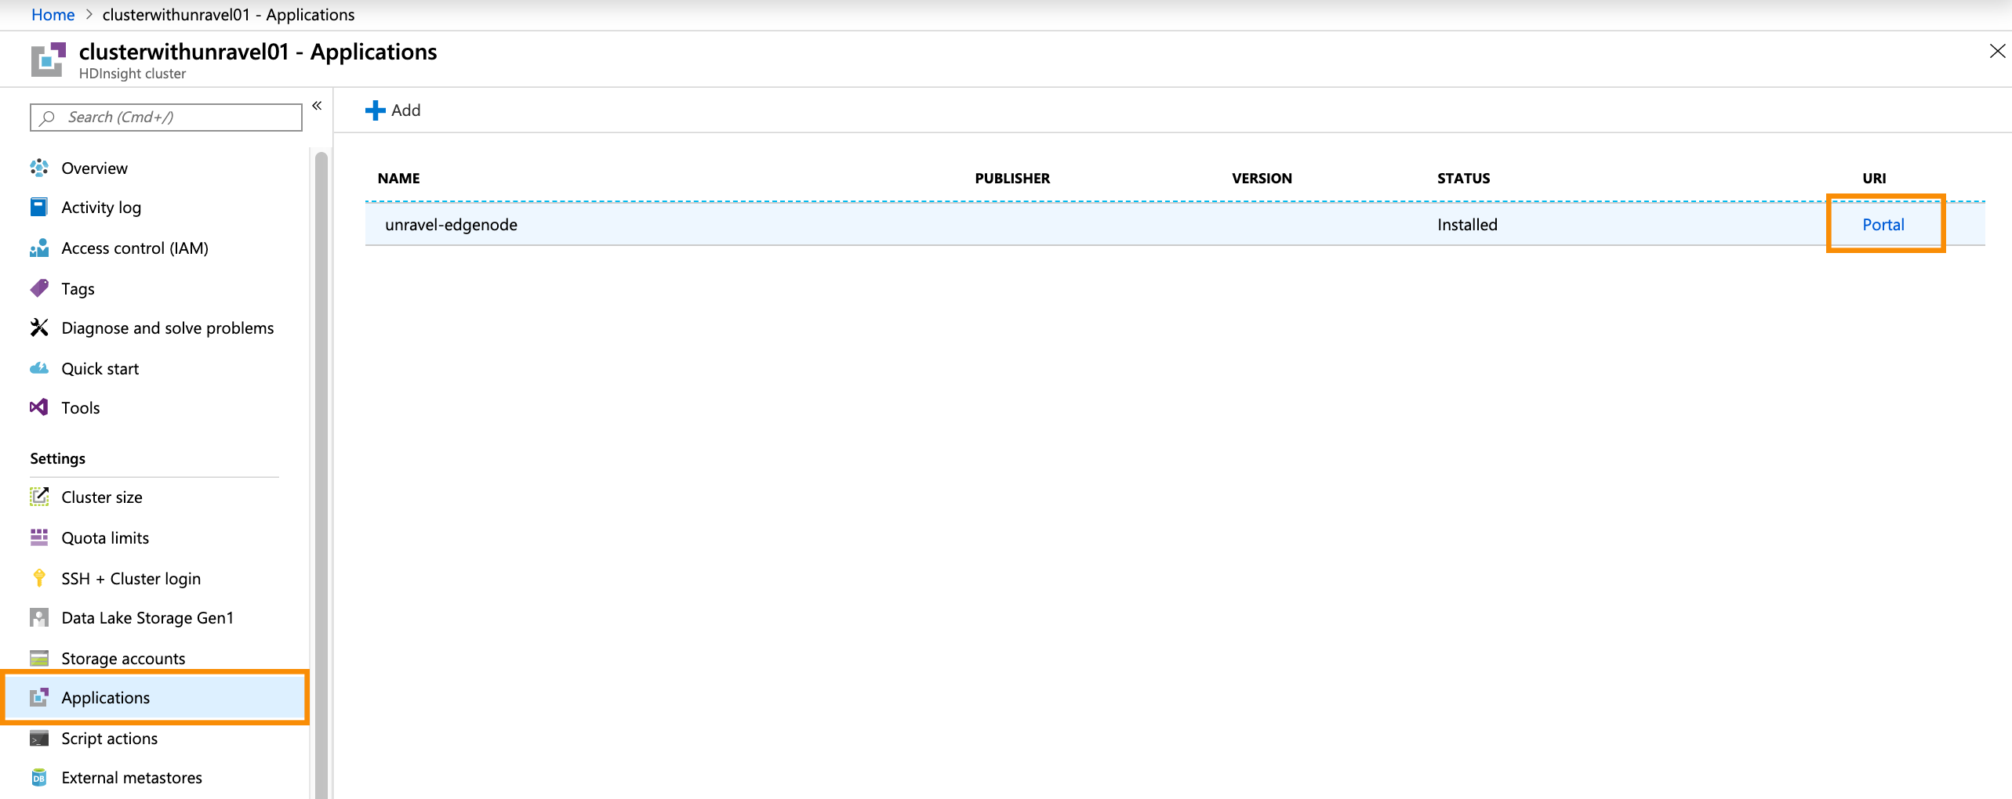This screenshot has height=799, width=2012.
Task: Select Storage accounts menu item
Action: pyautogui.click(x=123, y=659)
